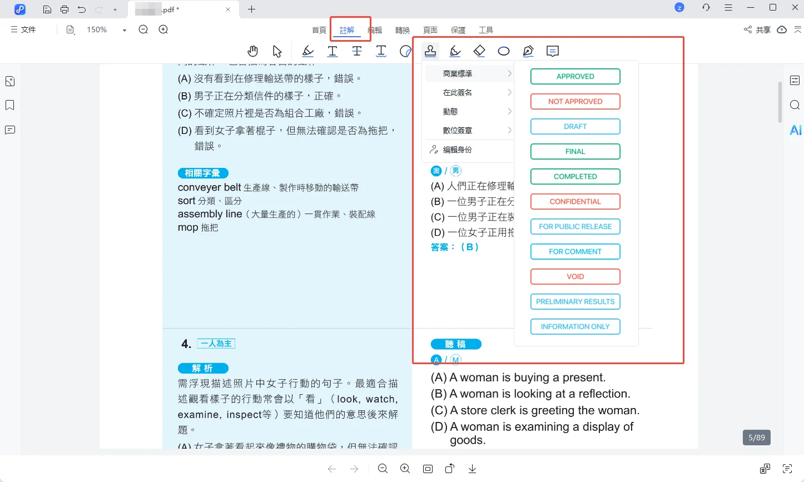Select the sticky note comment tool
Image resolution: width=804 pixels, height=482 pixels.
tap(552, 51)
